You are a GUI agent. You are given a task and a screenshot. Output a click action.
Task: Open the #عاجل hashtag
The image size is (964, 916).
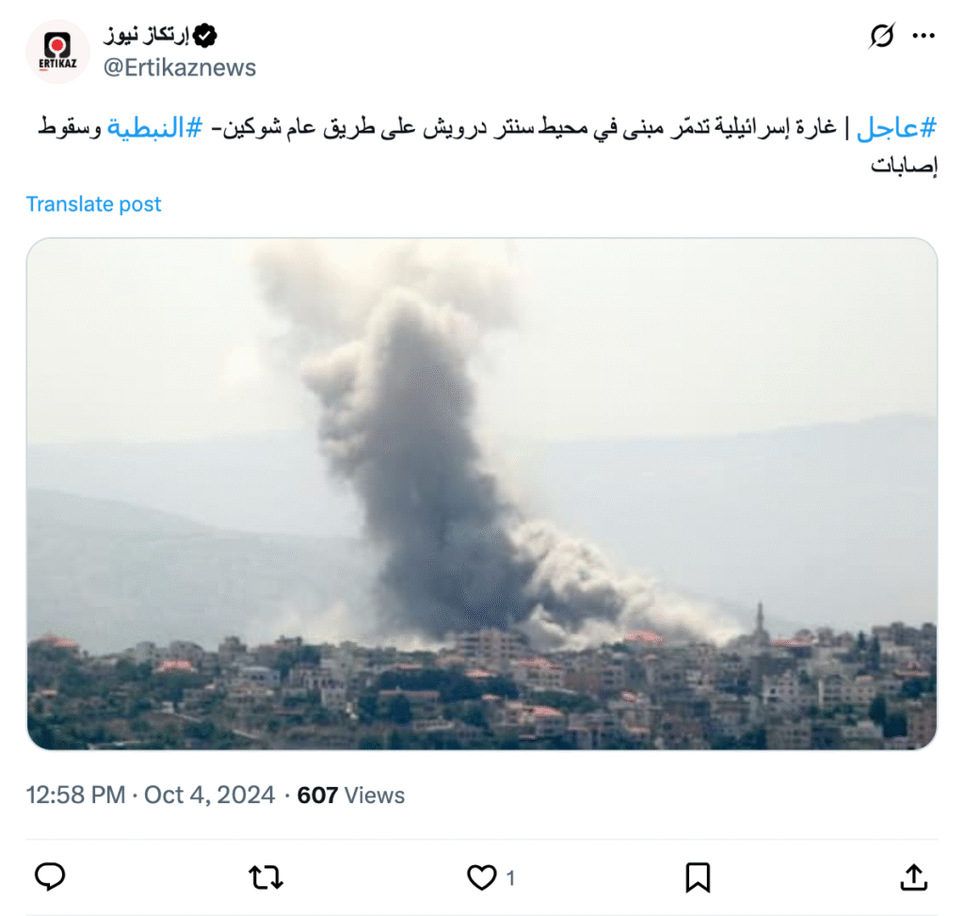(896, 128)
